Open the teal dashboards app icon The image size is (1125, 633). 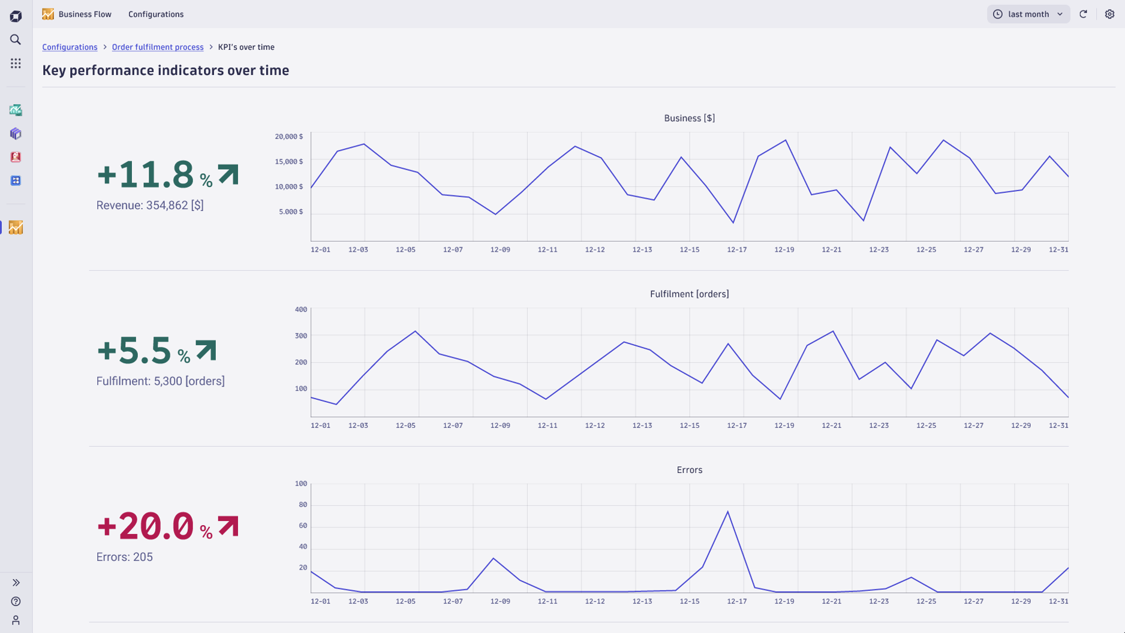pos(16,110)
